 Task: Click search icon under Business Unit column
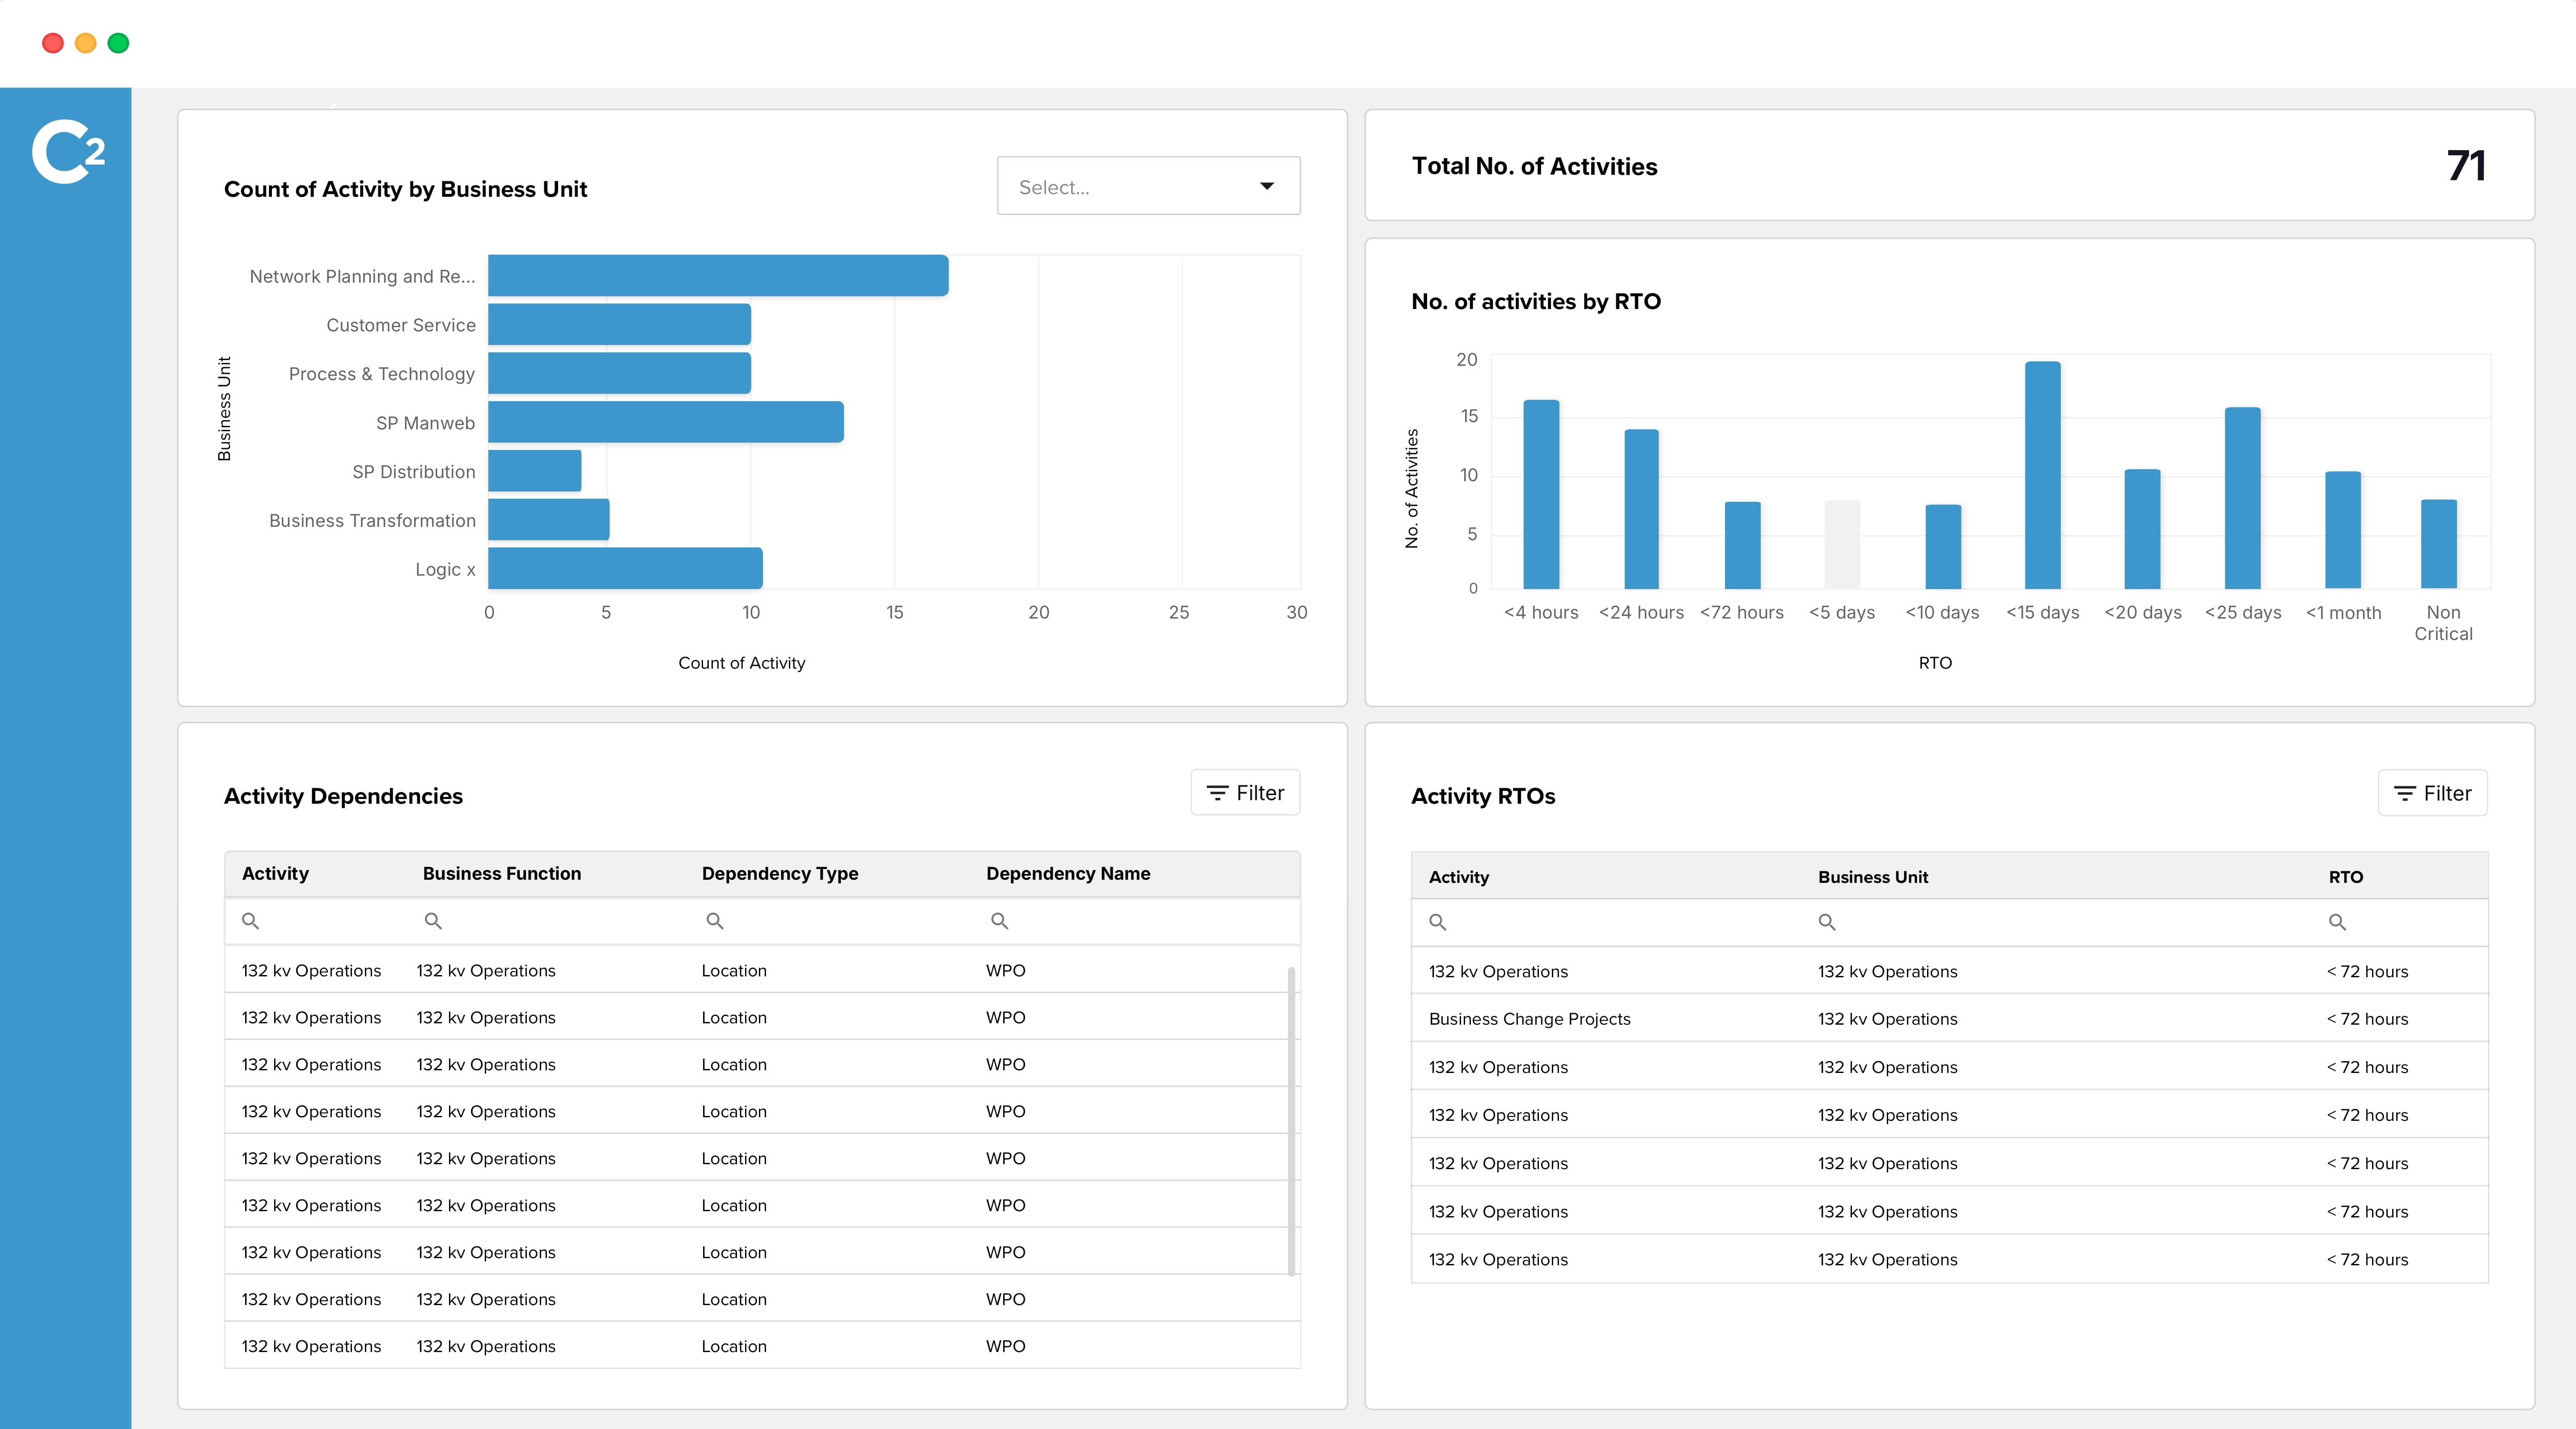click(1827, 922)
